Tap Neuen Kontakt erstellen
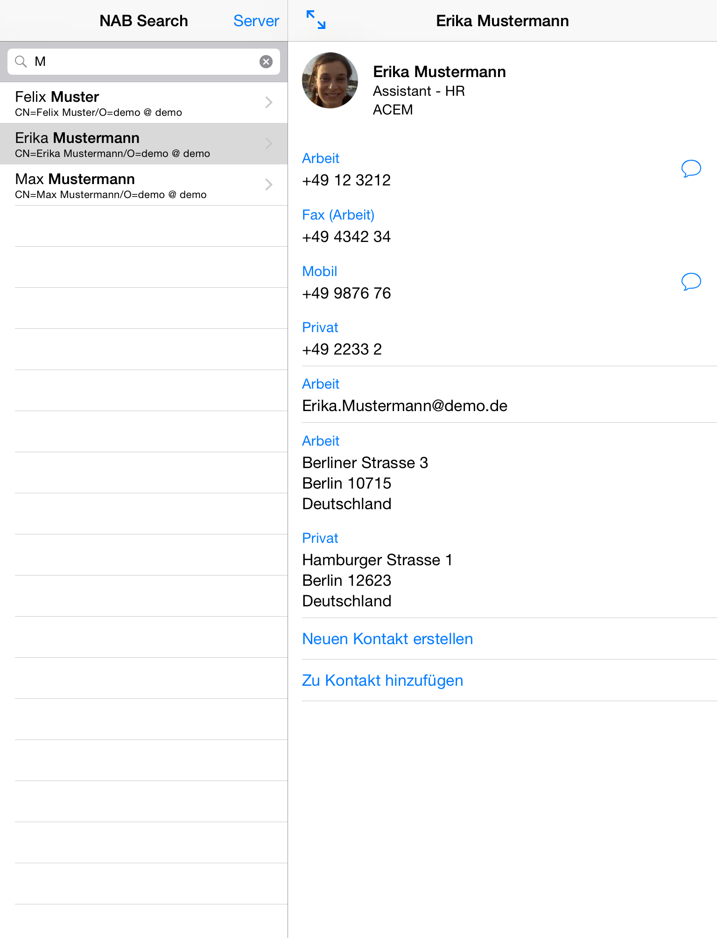Image resolution: width=717 pixels, height=938 pixels. [x=387, y=639]
